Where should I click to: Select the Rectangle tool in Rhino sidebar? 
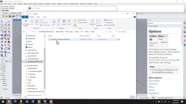5,28
